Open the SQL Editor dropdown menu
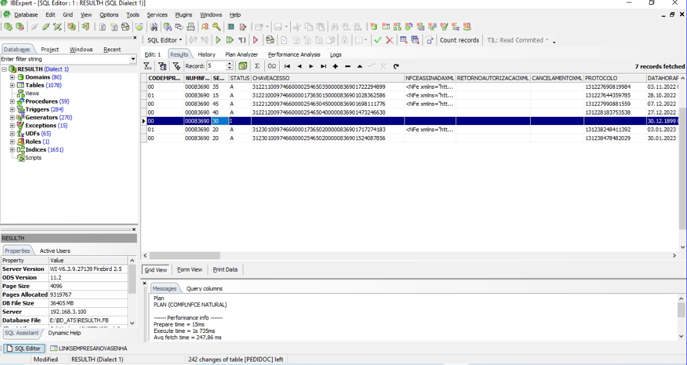 point(165,40)
